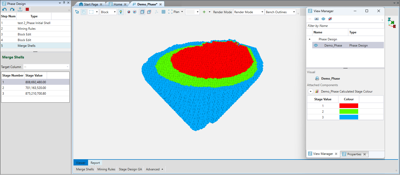Viewport: 400px width, 175px height.
Task: Click the Filter by Name field
Action: 345,26
